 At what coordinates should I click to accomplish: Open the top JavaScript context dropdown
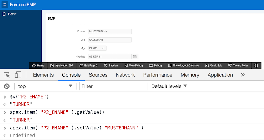pyautogui.click(x=45, y=86)
